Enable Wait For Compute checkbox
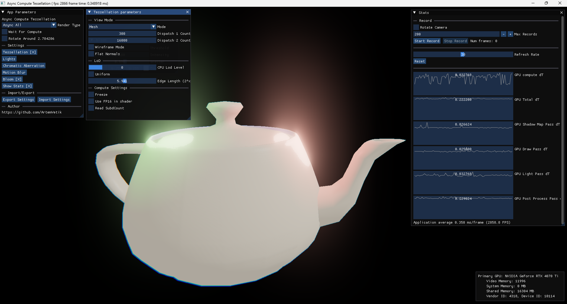The width and height of the screenshot is (567, 304). tap(4, 32)
